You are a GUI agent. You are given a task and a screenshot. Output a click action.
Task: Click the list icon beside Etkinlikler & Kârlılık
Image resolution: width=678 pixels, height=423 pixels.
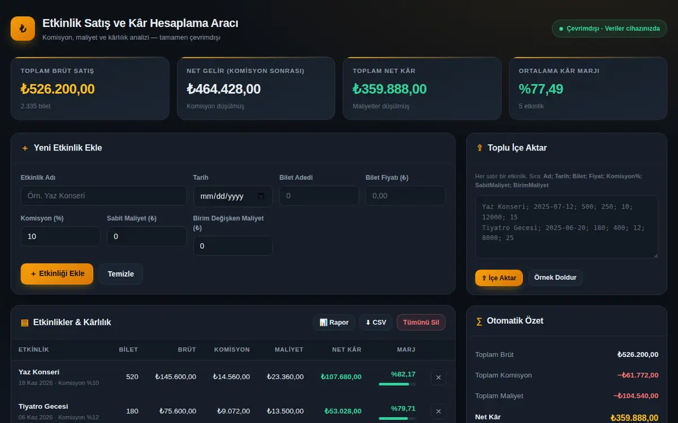pos(25,323)
